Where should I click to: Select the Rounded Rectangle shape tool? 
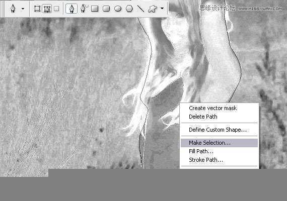pyautogui.click(x=106, y=9)
